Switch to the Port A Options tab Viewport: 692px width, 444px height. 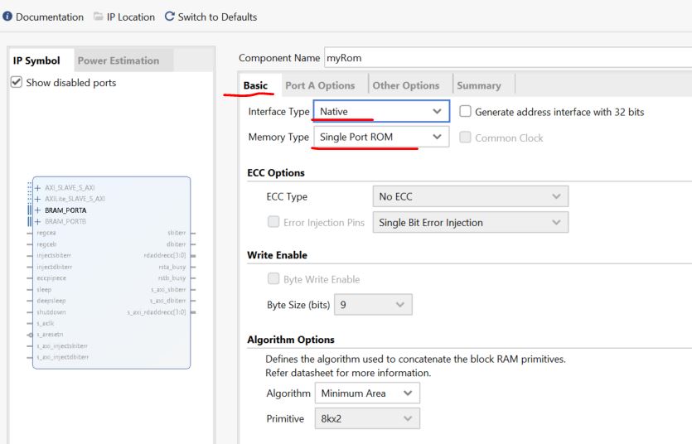pos(319,85)
